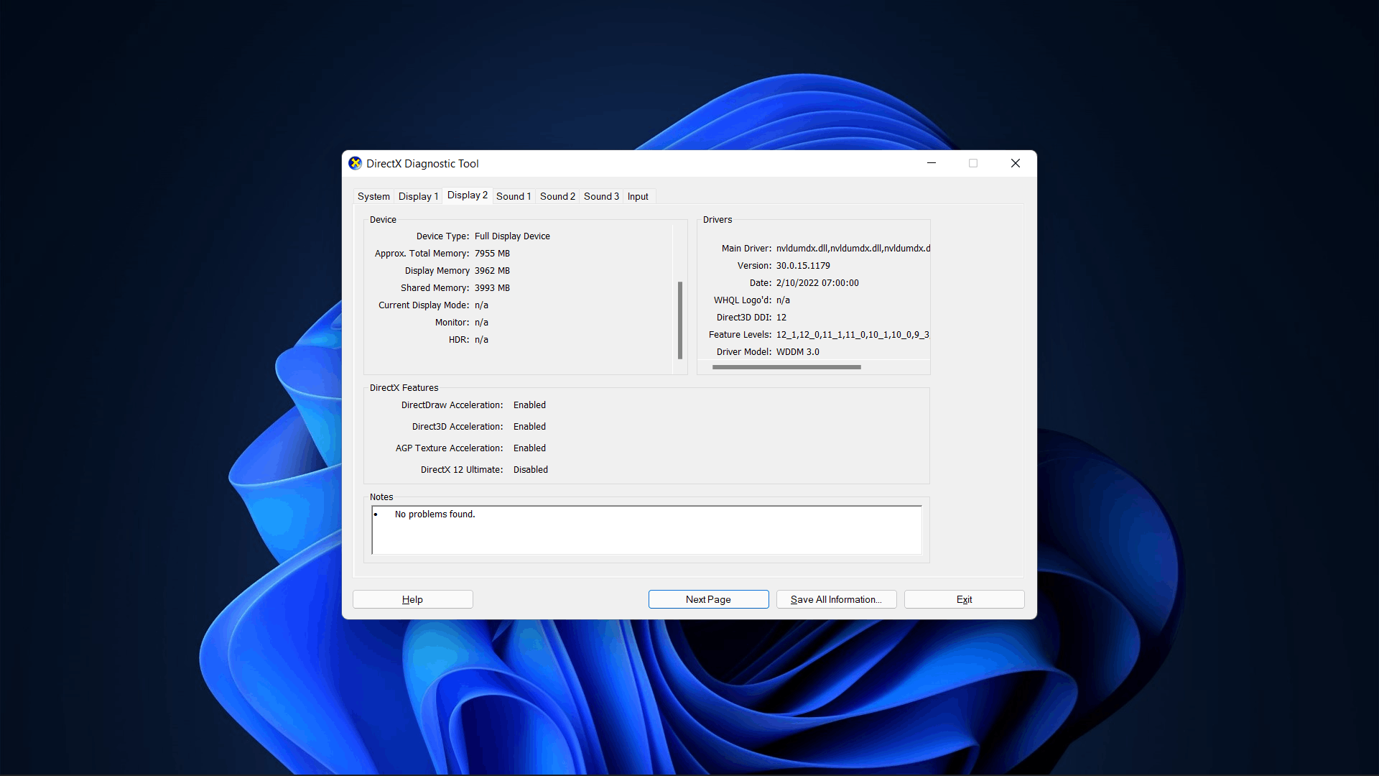1379x776 pixels.
Task: Click the WDDM 3.0 Driver Model field
Action: pos(796,351)
